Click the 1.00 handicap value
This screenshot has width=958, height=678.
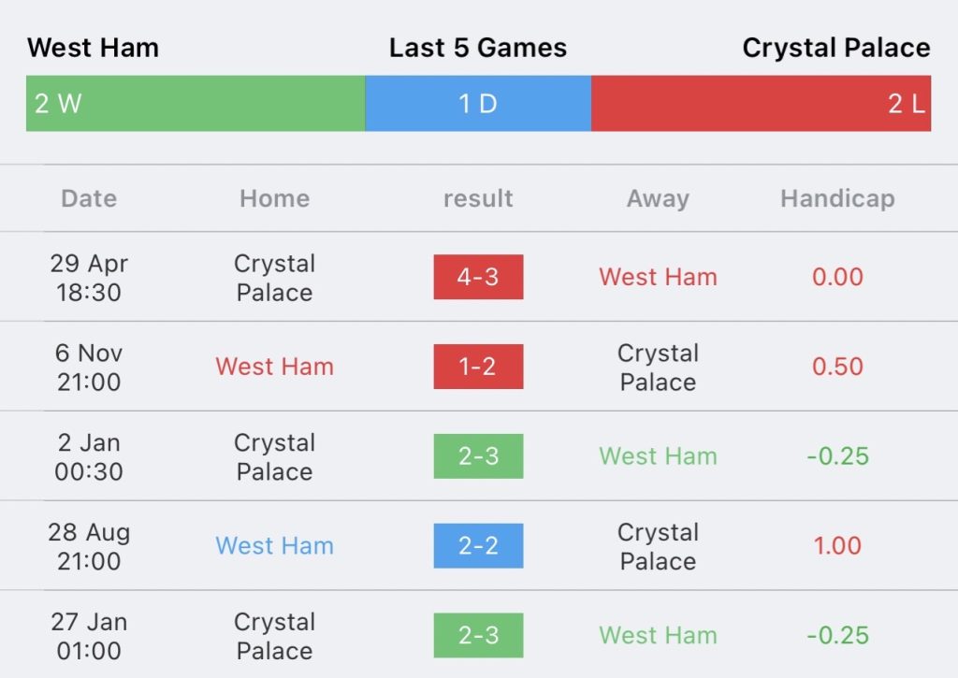tap(837, 546)
